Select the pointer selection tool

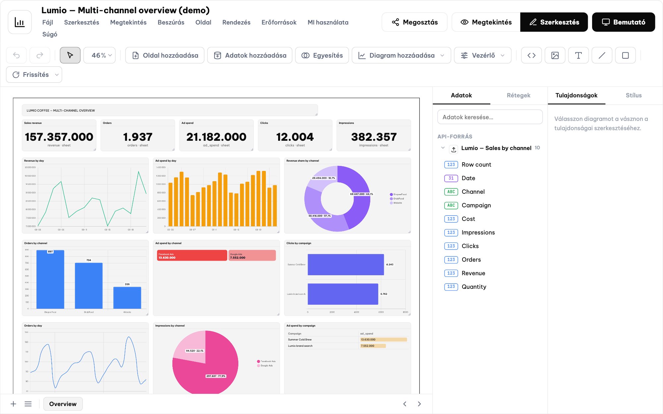coord(70,55)
